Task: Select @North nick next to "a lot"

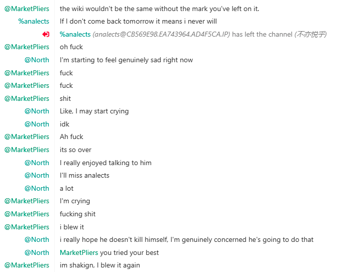Action: 37,188
